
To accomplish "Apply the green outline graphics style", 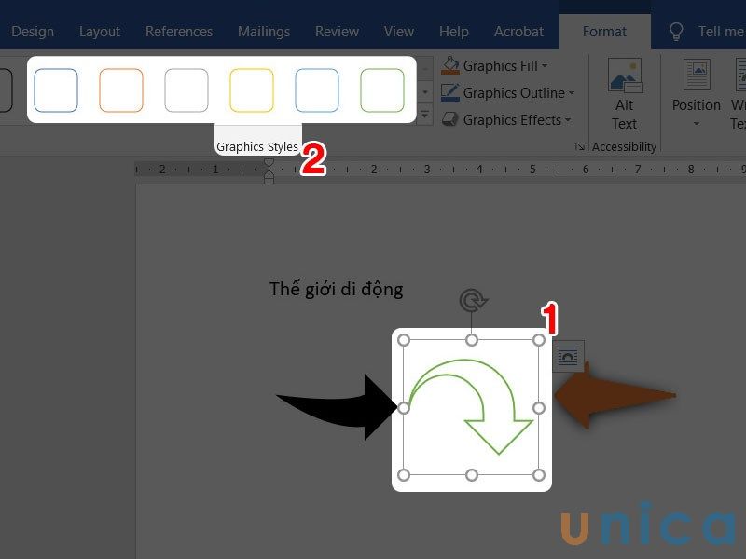I will click(382, 89).
